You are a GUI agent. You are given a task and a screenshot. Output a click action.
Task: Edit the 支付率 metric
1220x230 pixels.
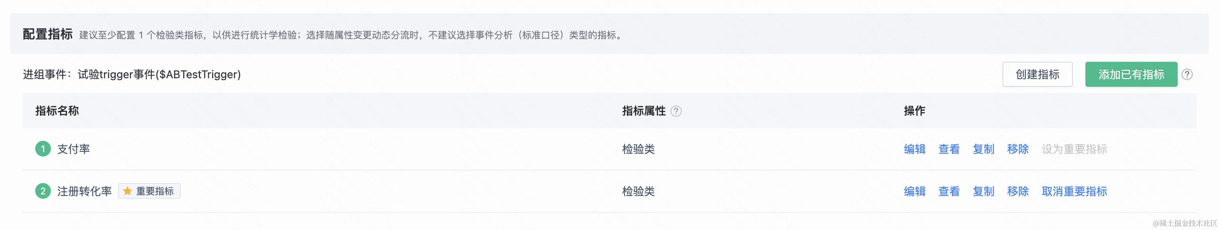point(915,149)
